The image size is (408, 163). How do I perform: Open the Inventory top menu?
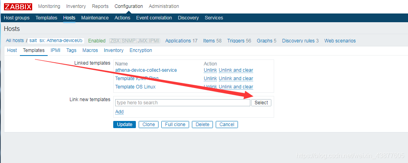[76, 6]
